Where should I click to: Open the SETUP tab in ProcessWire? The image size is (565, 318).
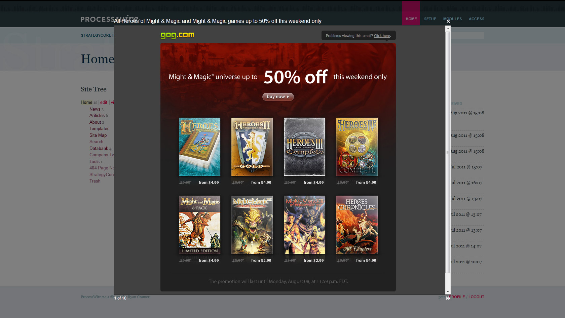pos(430,19)
